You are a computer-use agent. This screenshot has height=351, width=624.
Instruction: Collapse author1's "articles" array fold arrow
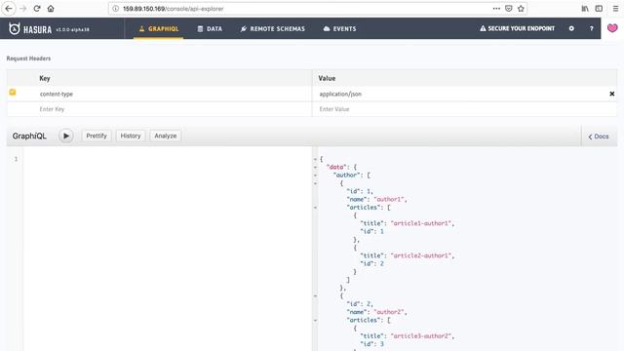315,208
